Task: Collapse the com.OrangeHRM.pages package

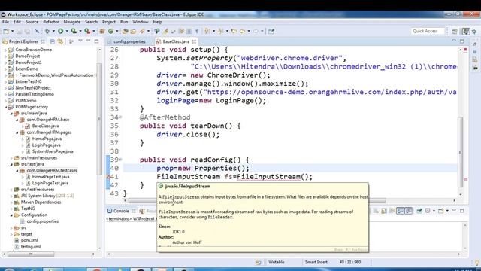Action: (17, 132)
